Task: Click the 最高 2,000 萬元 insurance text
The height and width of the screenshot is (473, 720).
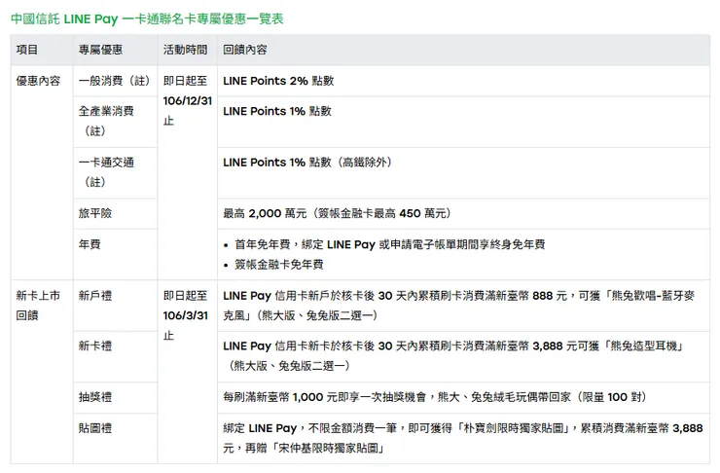Action: tap(337, 213)
